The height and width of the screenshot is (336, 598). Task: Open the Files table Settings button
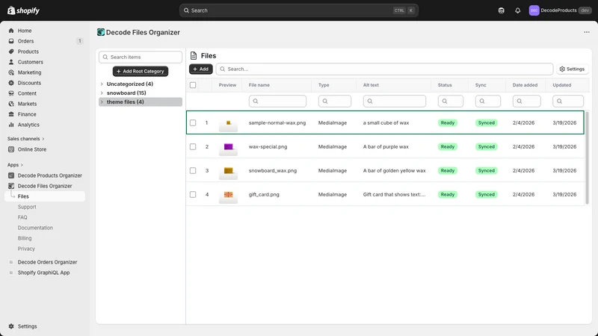point(572,69)
